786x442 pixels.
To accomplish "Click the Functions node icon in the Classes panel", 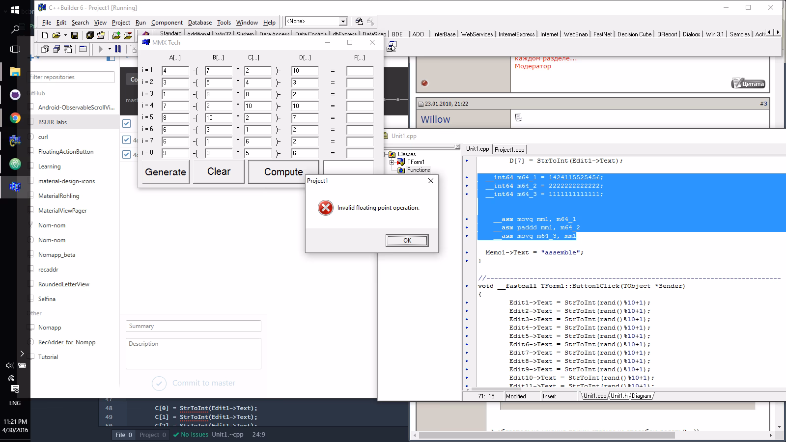I will point(401,170).
